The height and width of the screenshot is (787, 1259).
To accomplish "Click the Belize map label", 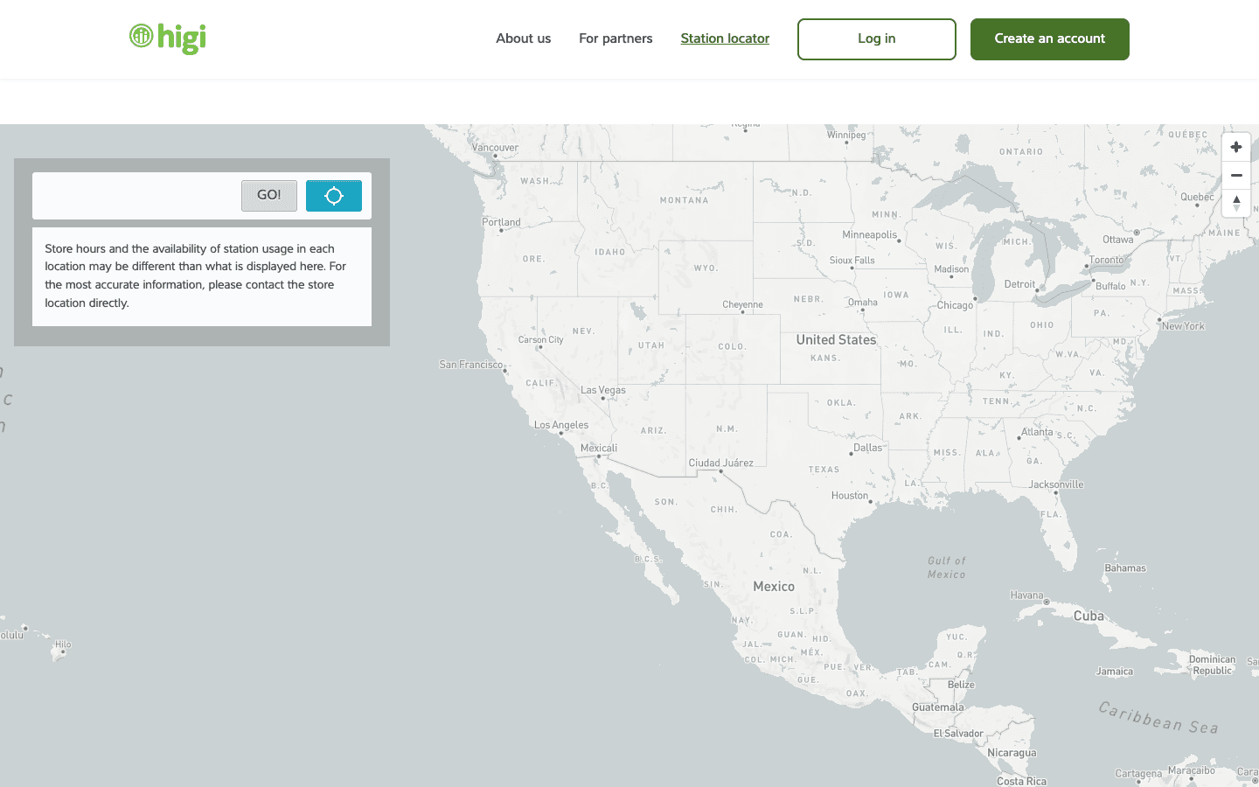I will pyautogui.click(x=961, y=685).
